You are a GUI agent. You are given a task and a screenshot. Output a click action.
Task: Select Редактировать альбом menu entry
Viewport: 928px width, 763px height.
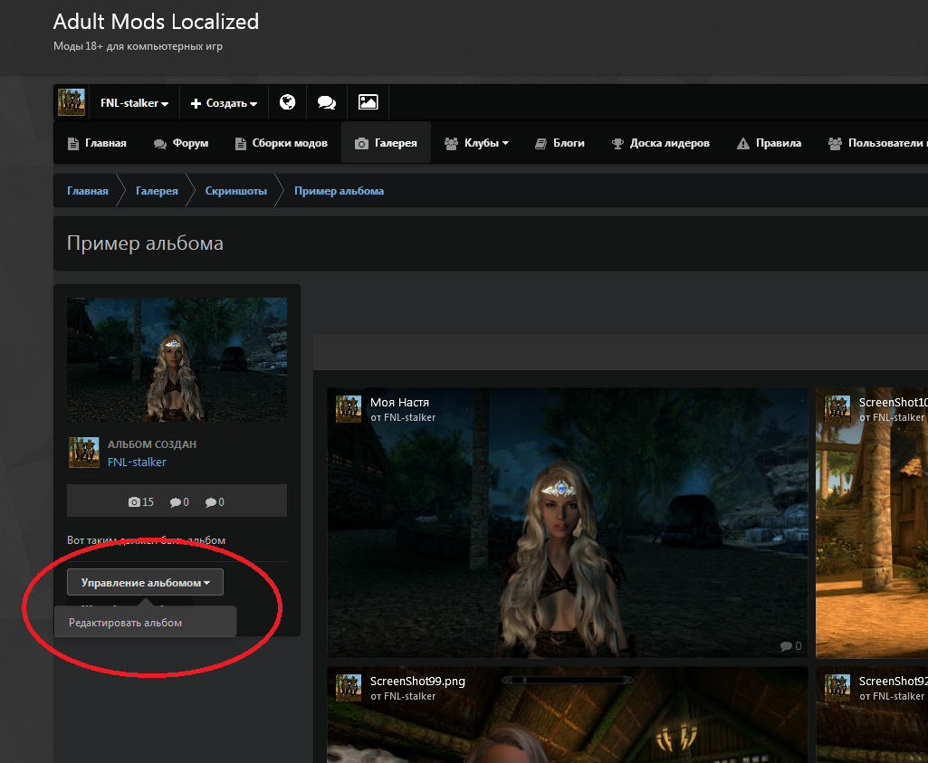tap(126, 623)
